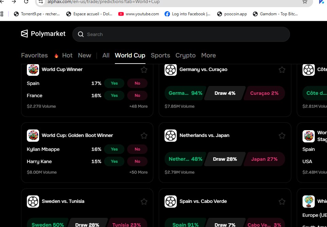Viewport: 327px width, 227px height.
Task: Click the $2.27B Volume text
Action: [x=41, y=106]
